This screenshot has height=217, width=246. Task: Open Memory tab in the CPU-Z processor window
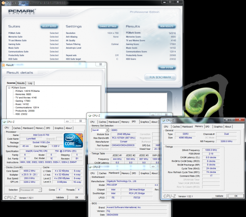tap(40, 128)
